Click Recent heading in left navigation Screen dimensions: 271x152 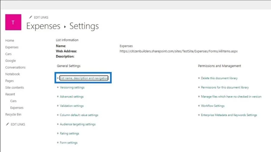[x=10, y=94]
